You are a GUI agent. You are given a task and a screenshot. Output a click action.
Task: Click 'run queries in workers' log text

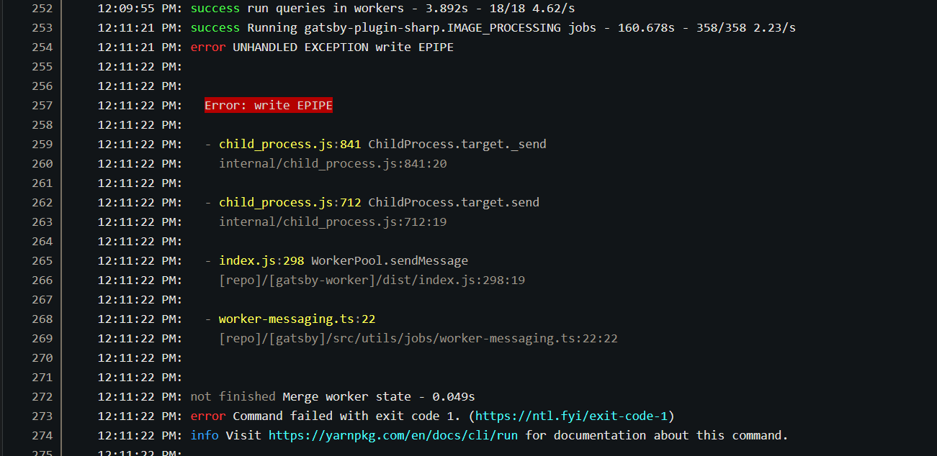[x=326, y=9]
